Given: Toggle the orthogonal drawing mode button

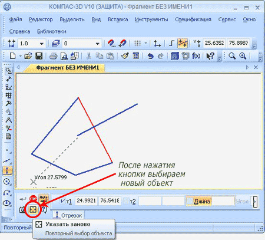Looking at the screenshot, I should pyautogui.click(x=172, y=43).
